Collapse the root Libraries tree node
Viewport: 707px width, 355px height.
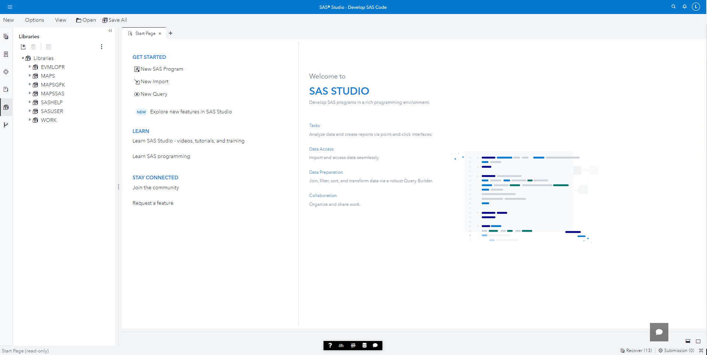(x=23, y=58)
